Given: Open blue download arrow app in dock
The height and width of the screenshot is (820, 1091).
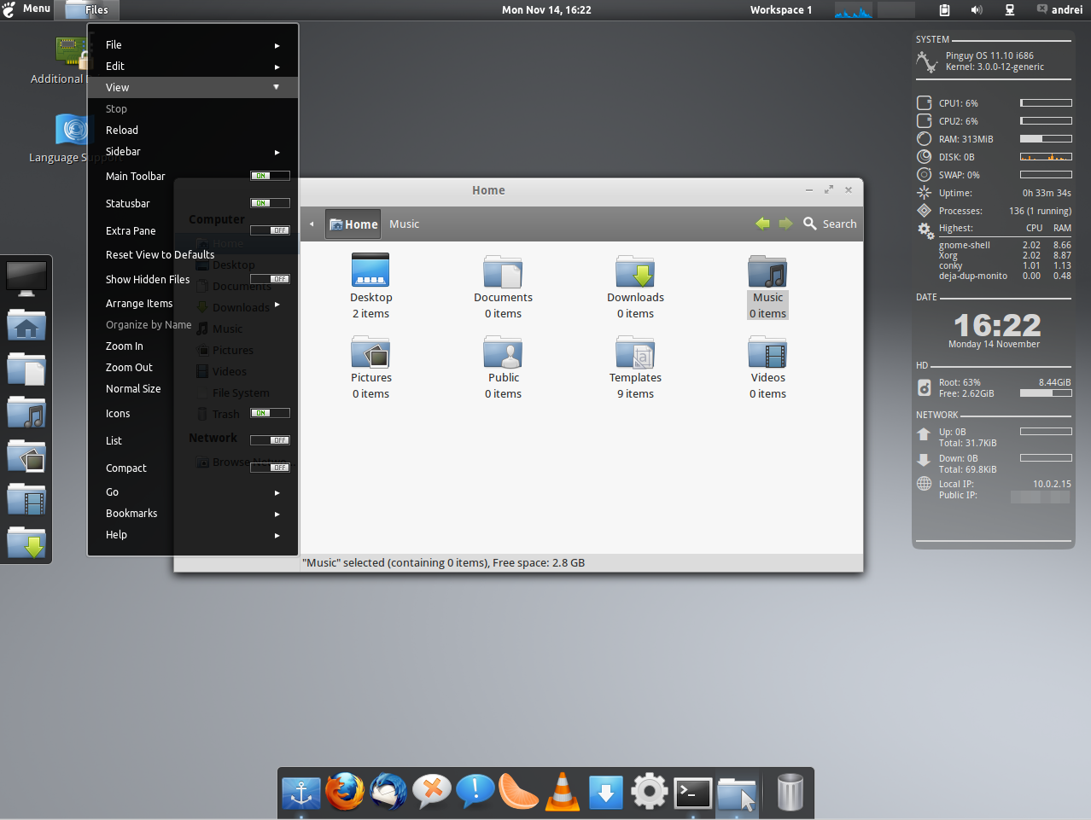Looking at the screenshot, I should coord(605,793).
